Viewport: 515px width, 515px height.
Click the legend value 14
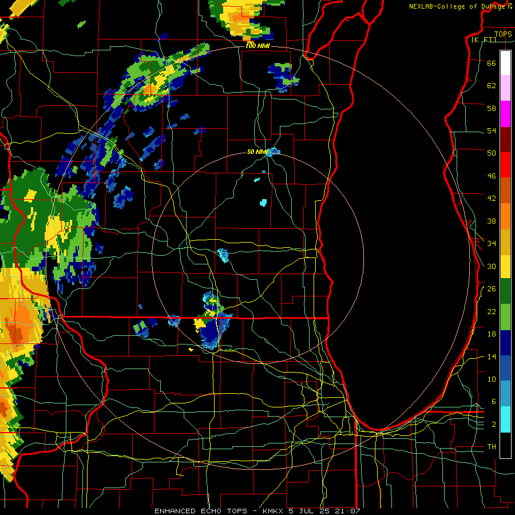pyautogui.click(x=492, y=356)
